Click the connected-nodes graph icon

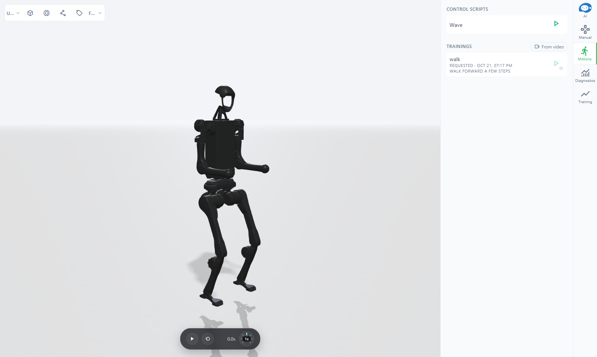(x=63, y=13)
